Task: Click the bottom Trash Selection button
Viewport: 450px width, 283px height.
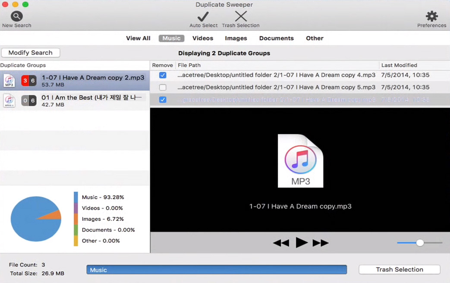Action: coord(400,270)
